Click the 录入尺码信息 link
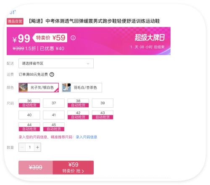210x185 pixels. pos(87,137)
